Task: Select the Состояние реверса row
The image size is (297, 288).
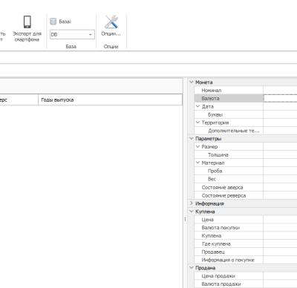Action: tap(246, 195)
